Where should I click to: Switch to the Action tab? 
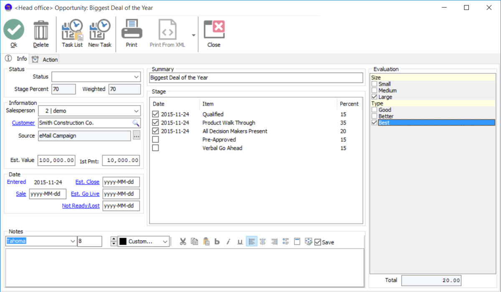click(48, 59)
